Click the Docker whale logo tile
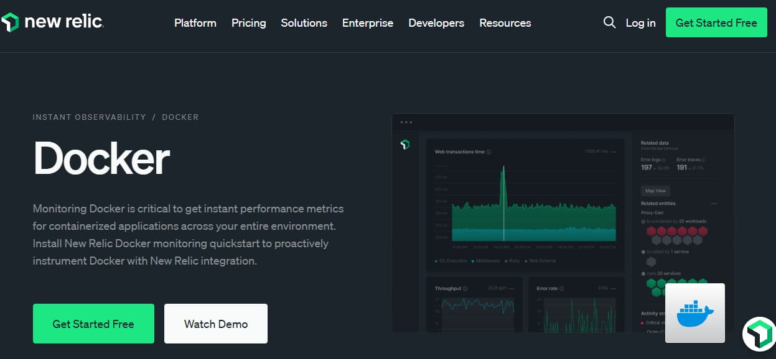Image resolution: width=776 pixels, height=359 pixels. click(x=695, y=313)
